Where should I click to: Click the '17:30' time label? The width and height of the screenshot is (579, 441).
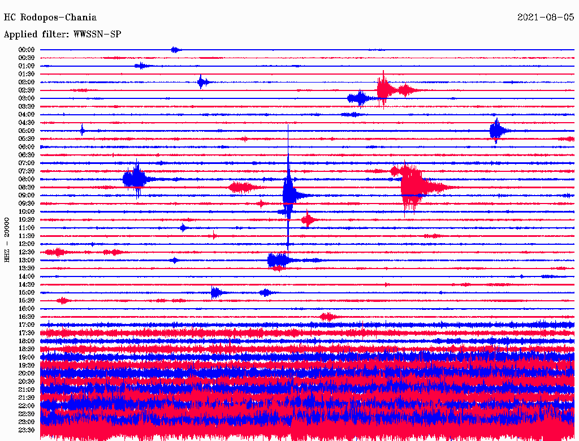(27, 333)
